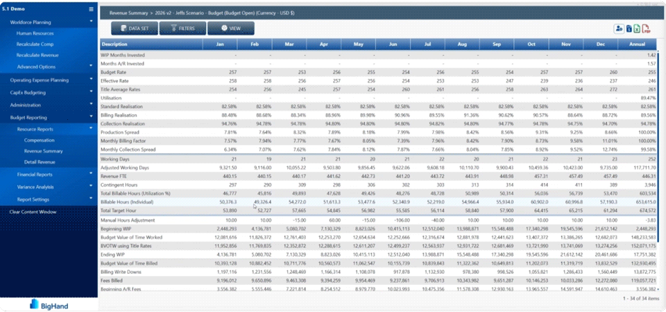Screen dimensions: 666x312
Task: Click the BigHand logo
Action: point(49,304)
